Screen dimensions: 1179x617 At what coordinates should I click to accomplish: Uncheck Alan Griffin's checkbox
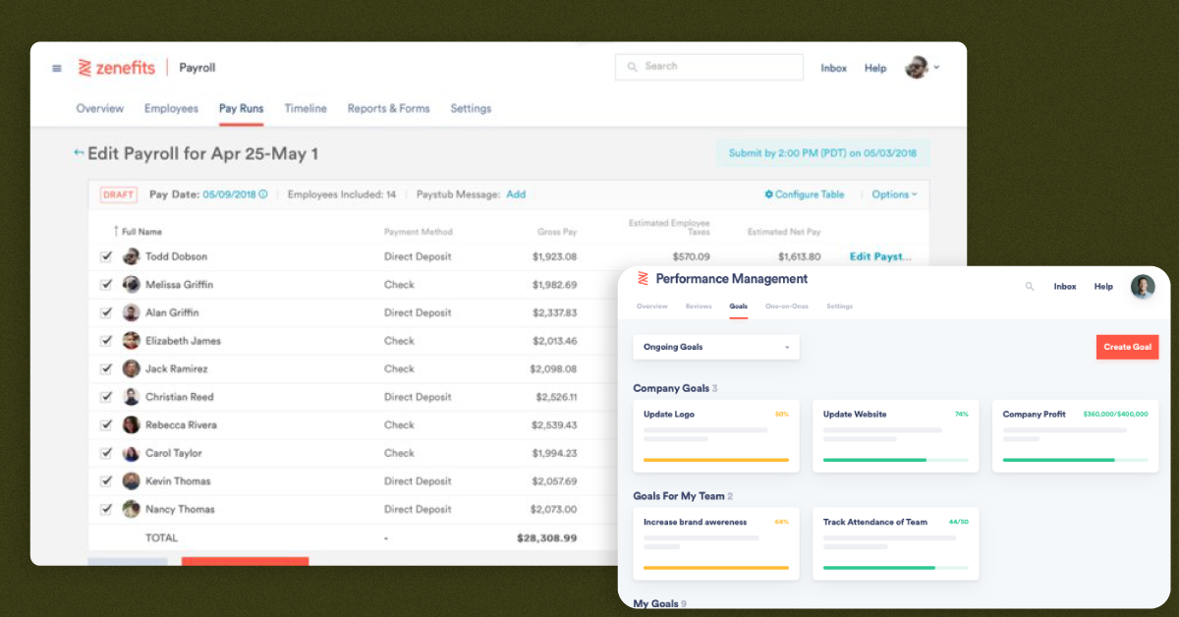pos(106,312)
